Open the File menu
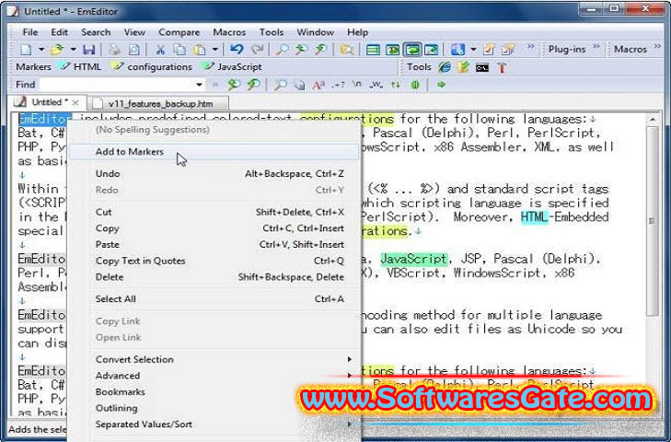The image size is (671, 442). click(x=30, y=32)
